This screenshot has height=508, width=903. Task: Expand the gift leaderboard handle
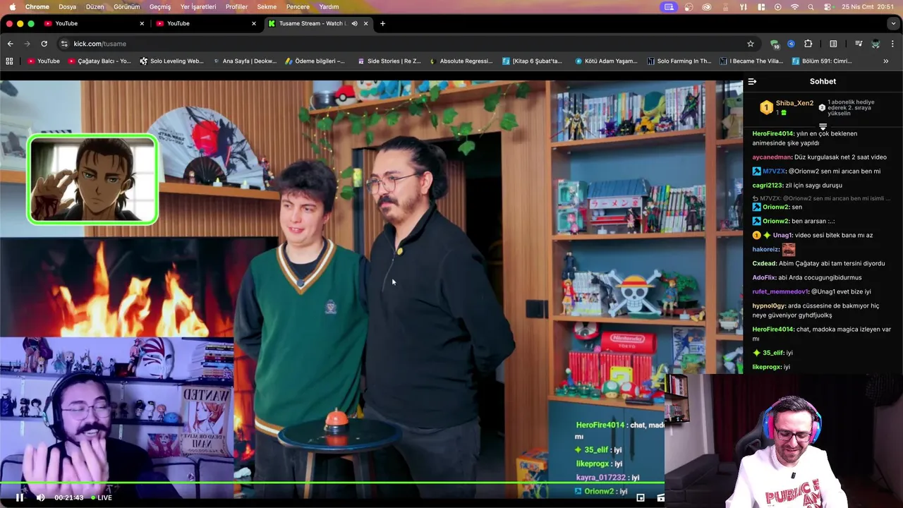tap(823, 126)
